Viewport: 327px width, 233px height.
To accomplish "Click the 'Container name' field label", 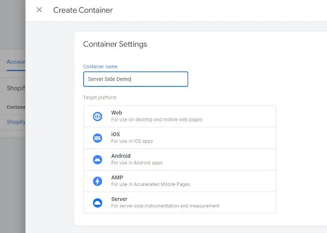I will (100, 67).
